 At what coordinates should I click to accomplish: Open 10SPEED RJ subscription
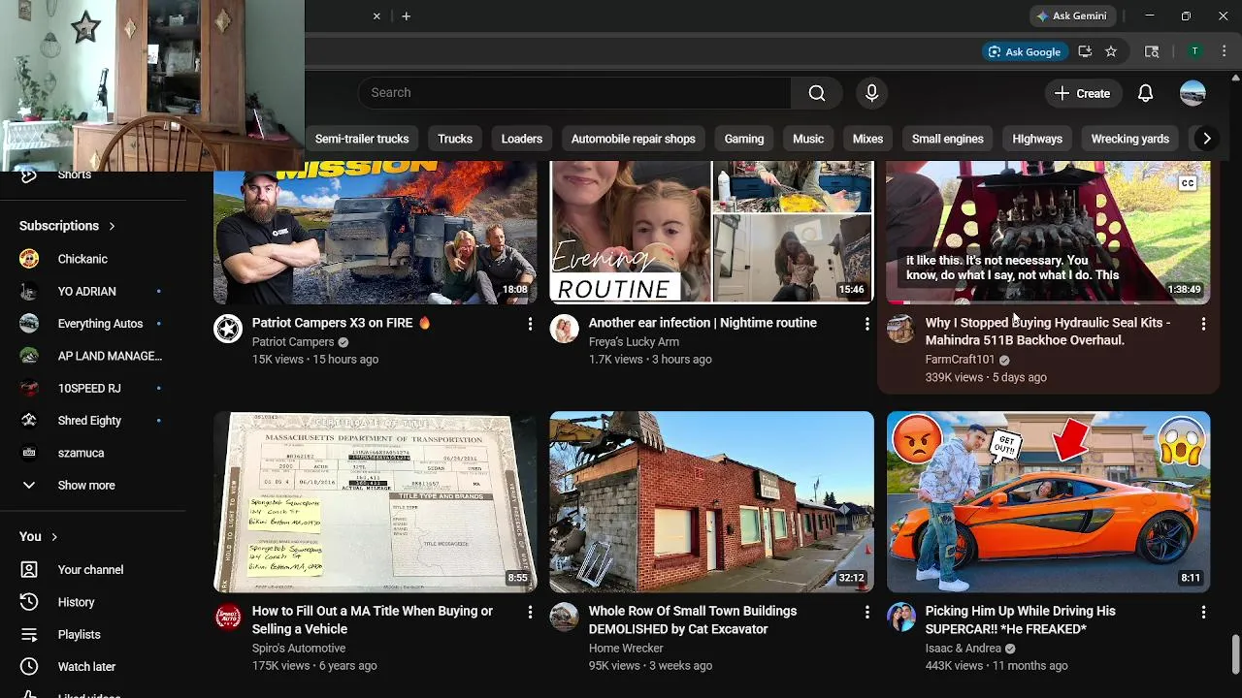click(92, 389)
